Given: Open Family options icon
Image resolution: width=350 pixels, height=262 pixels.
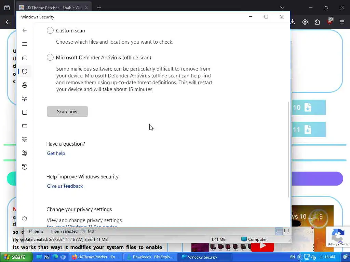Looking at the screenshot, I should coord(25,153).
